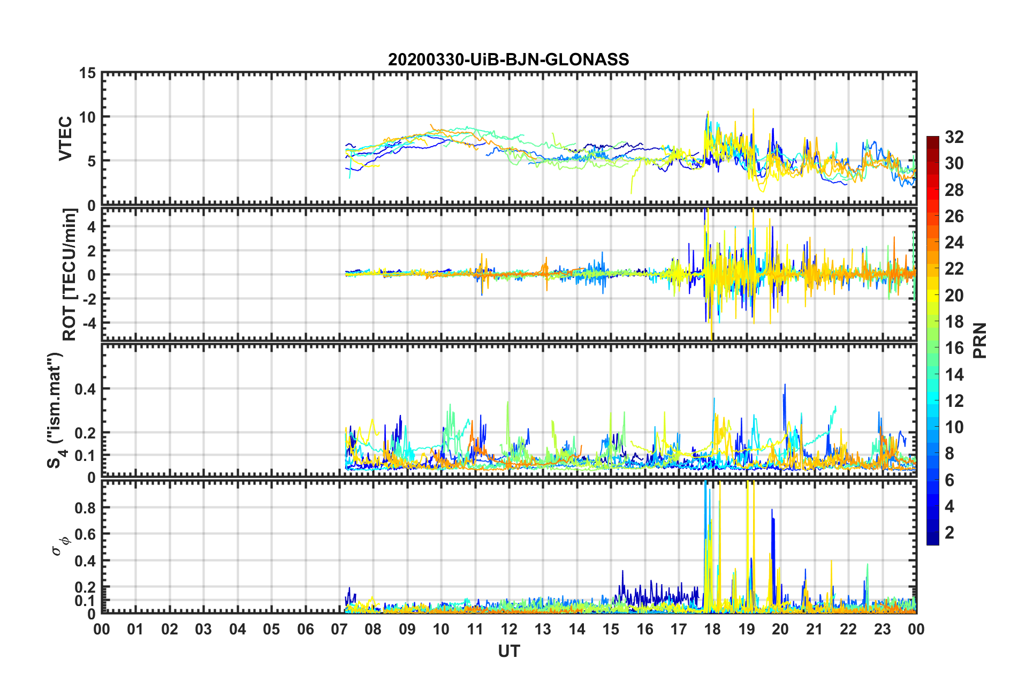The height and width of the screenshot is (681, 1018).
Task: Click the VTEC axis tick label 10
Action: pyautogui.click(x=87, y=117)
